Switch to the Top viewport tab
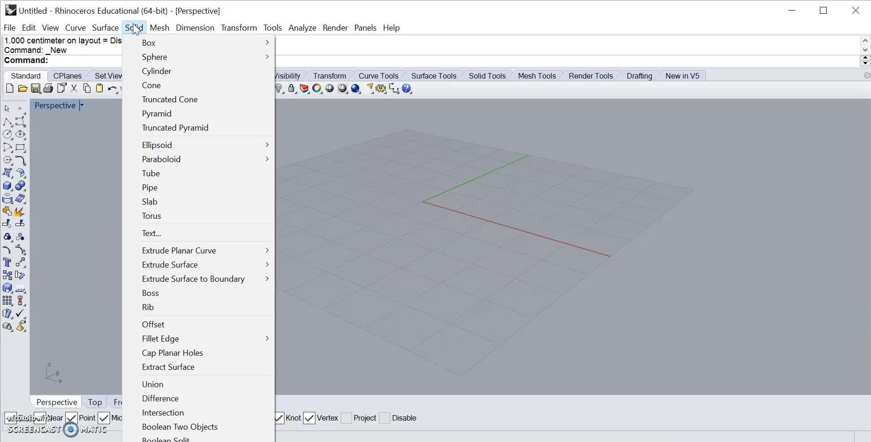Image resolution: width=871 pixels, height=442 pixels. (x=95, y=402)
